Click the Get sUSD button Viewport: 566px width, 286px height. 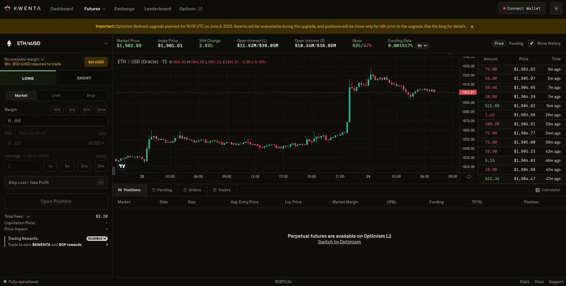tap(96, 62)
